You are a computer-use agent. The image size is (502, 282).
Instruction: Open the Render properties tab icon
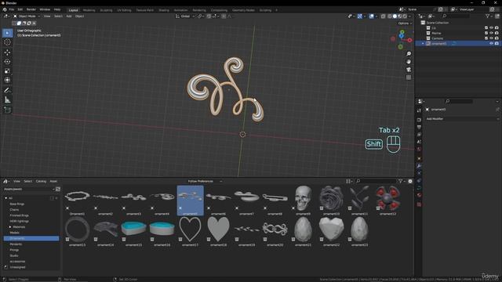pyautogui.click(x=419, y=120)
